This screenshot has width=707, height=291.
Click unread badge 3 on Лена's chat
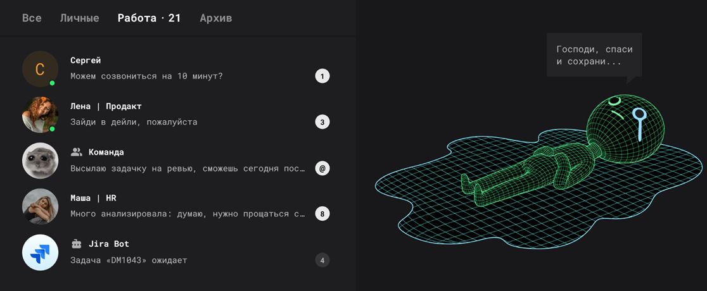[322, 122]
